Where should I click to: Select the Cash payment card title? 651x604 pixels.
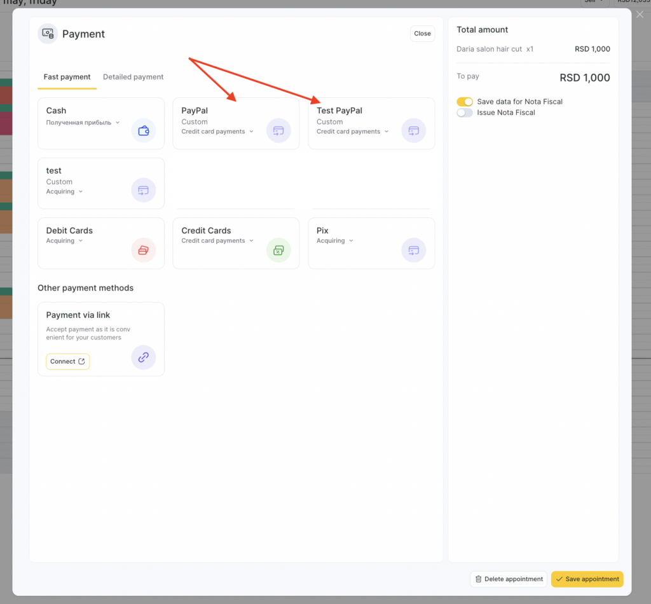point(56,111)
